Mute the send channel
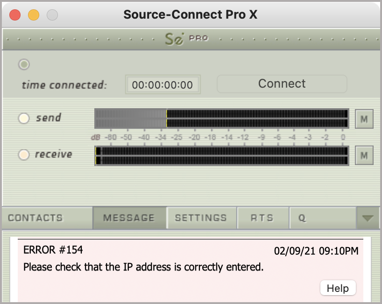This screenshot has height=304, width=382. coord(364,119)
